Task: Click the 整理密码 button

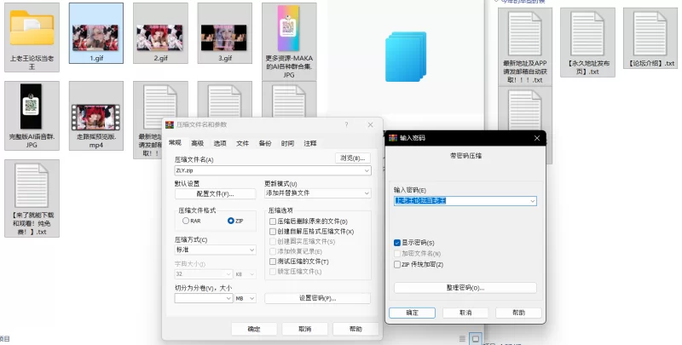Action: click(x=465, y=287)
